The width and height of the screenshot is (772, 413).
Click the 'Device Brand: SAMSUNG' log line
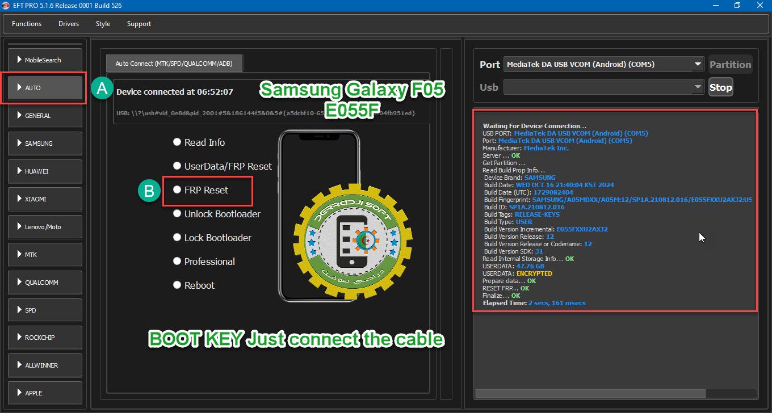tap(520, 178)
